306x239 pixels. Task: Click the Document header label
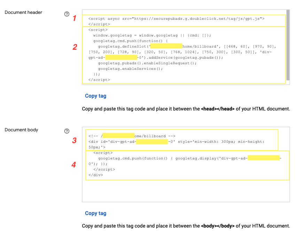click(23, 12)
